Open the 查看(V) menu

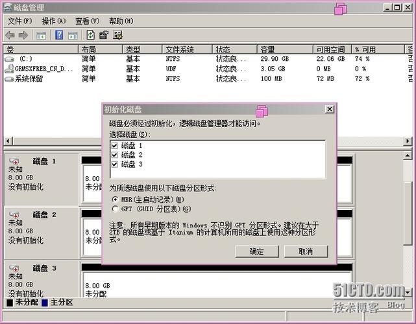click(87, 21)
